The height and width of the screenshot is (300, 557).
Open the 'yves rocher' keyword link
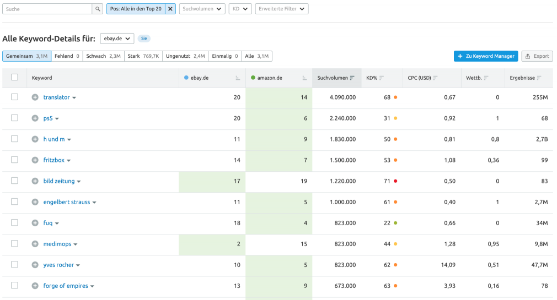pyautogui.click(x=58, y=265)
